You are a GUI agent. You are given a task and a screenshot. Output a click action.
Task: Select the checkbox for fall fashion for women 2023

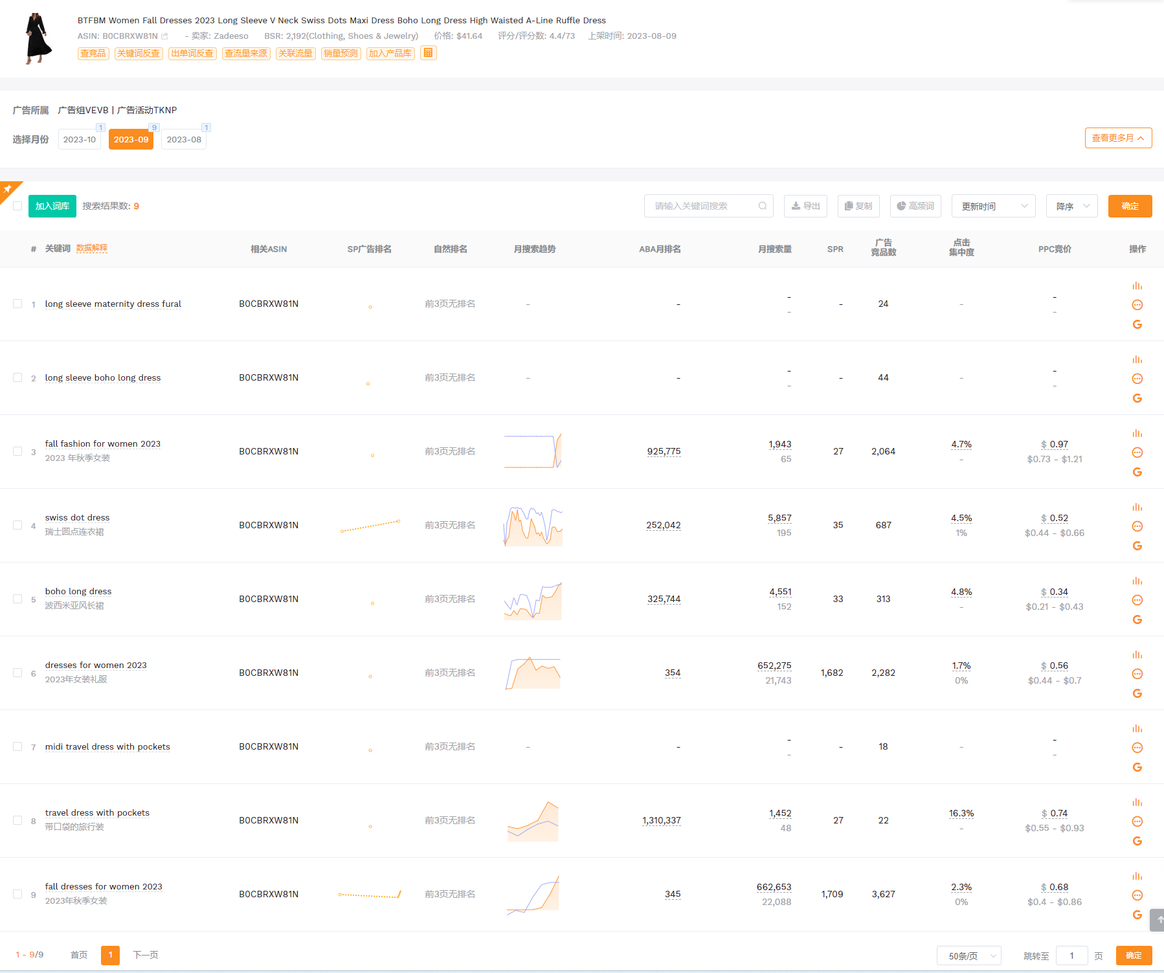coord(17,451)
